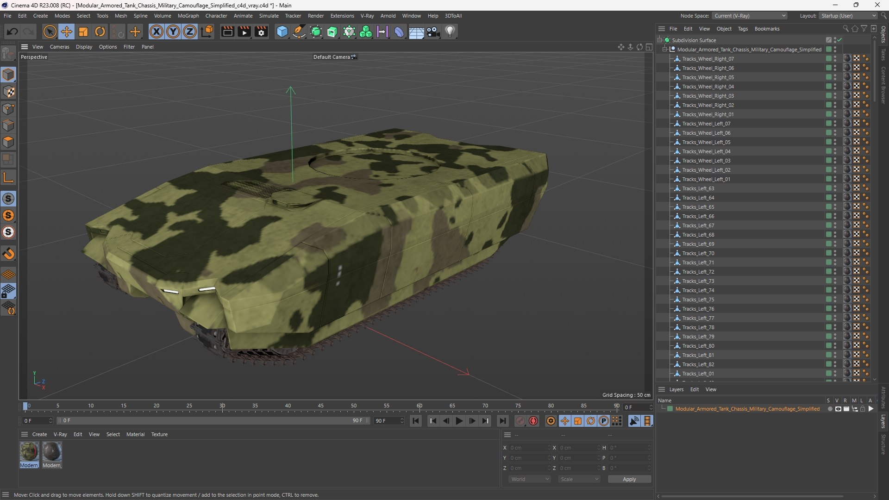Toggle Y axis lock
Viewport: 889px width, 500px height.
[x=173, y=31]
